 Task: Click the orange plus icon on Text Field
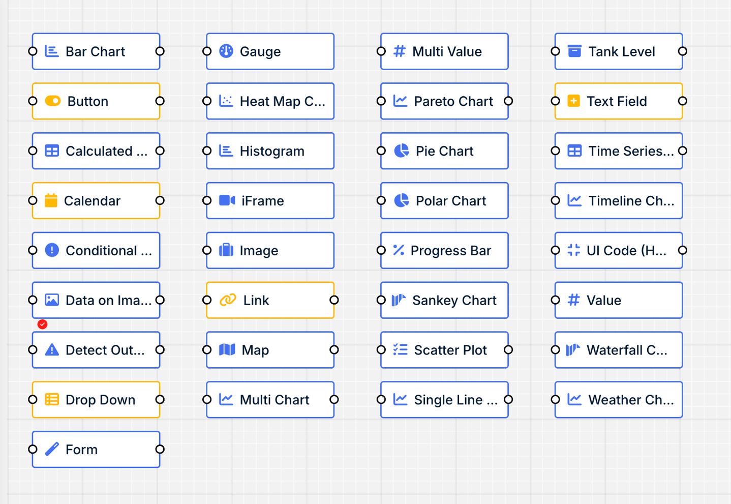(573, 101)
